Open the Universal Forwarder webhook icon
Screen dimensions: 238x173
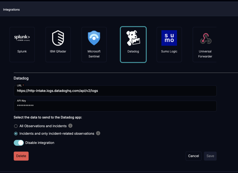[206, 39]
